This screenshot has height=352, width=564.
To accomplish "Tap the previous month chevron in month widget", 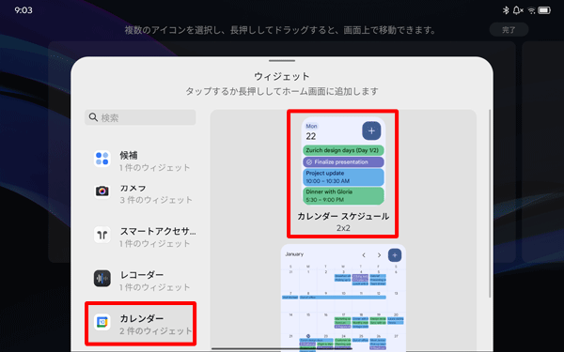I will 364,255.
